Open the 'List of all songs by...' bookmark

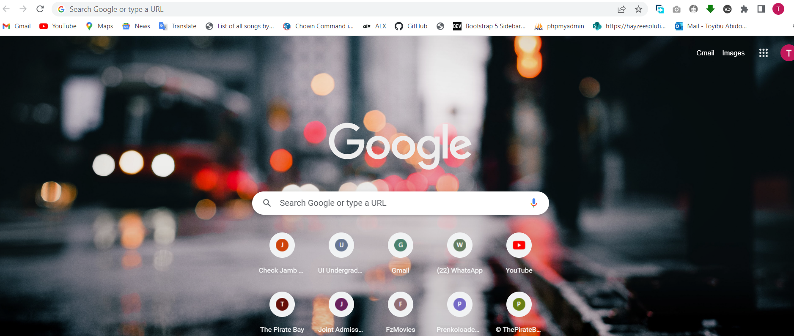(x=240, y=26)
